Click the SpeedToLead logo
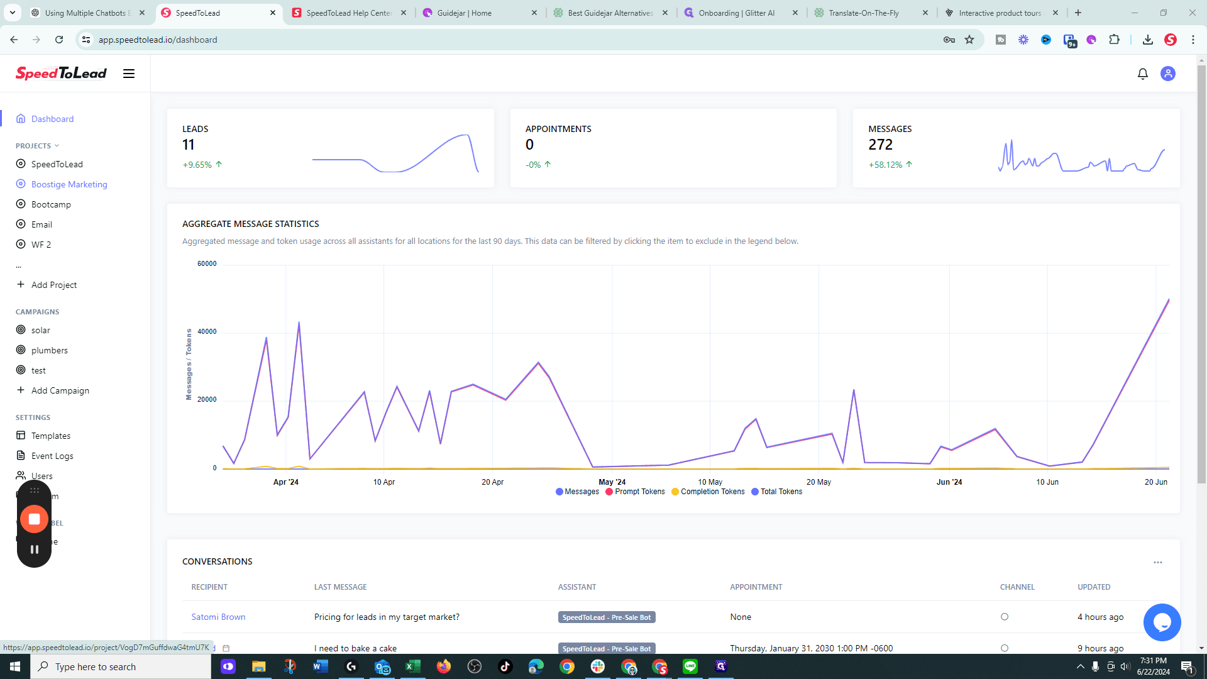The image size is (1207, 679). 61,74
